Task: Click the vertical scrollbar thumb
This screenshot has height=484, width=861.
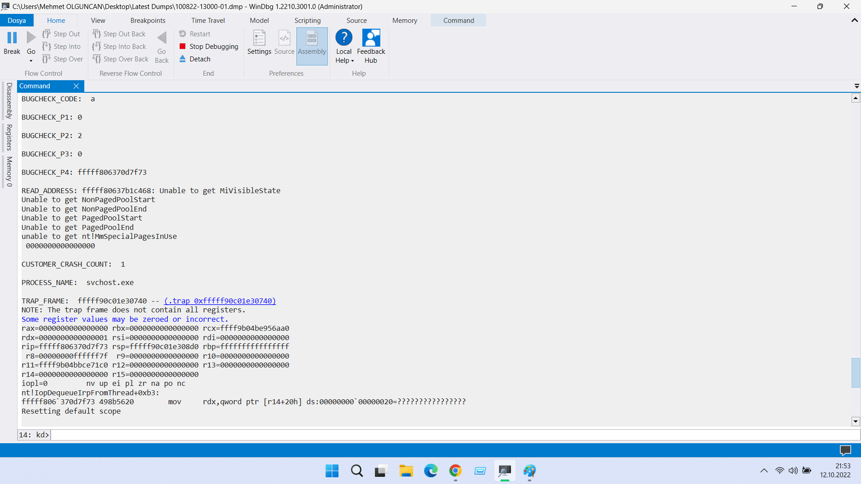Action: coord(856,372)
